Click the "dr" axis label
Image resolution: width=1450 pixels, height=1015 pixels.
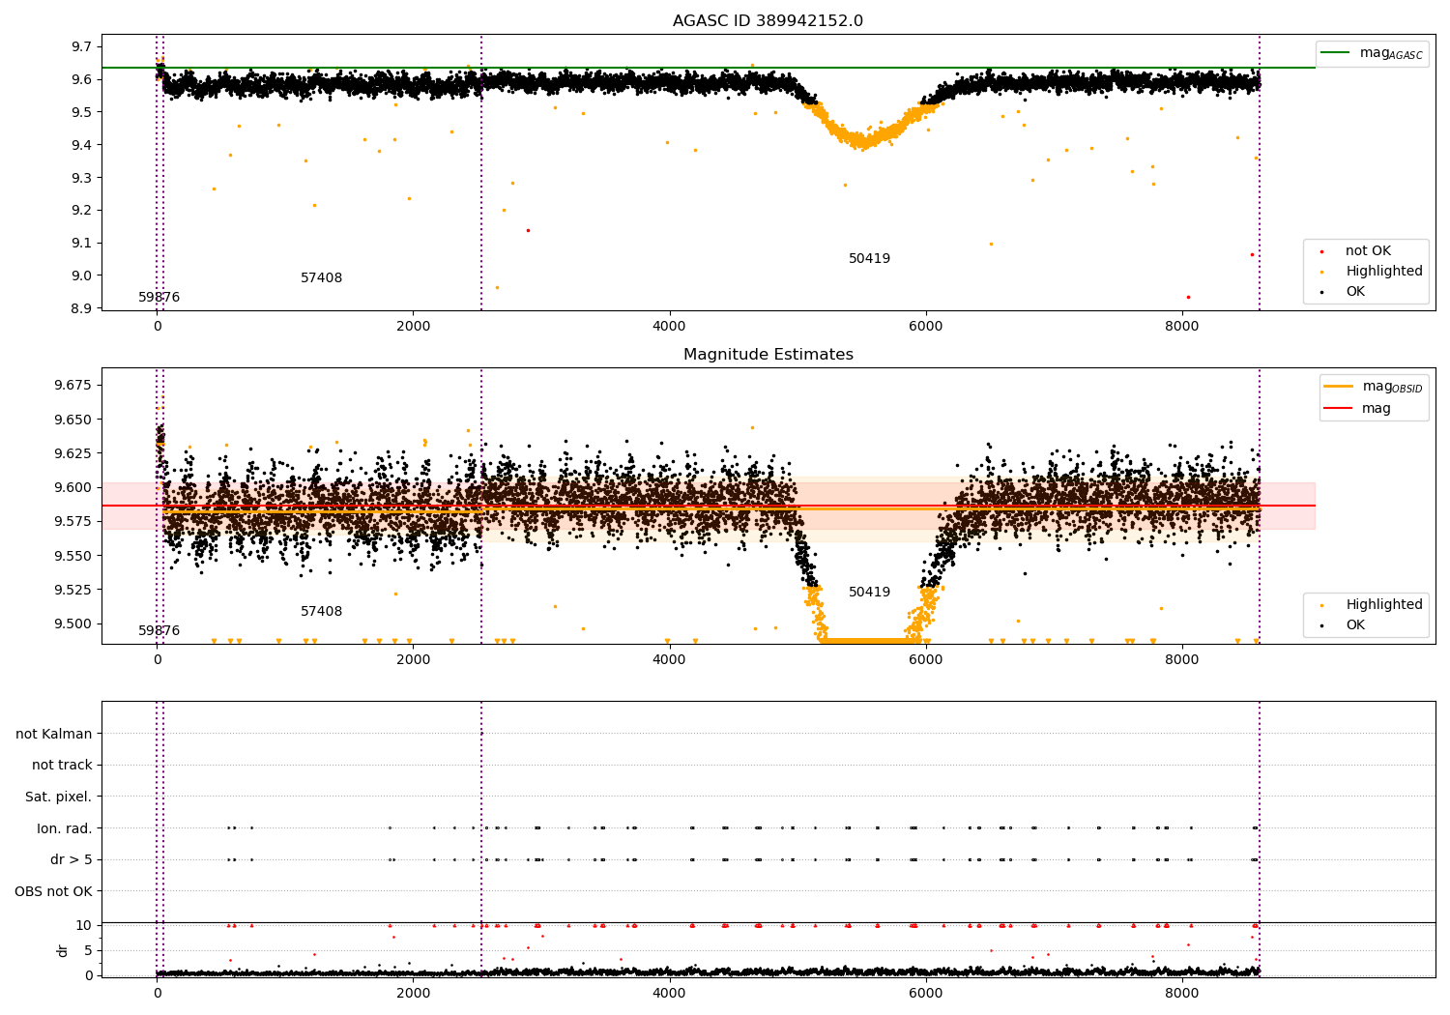point(63,950)
